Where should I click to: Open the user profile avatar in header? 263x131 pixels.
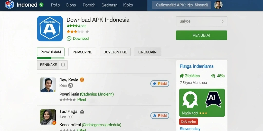pyautogui.click(x=218, y=5)
